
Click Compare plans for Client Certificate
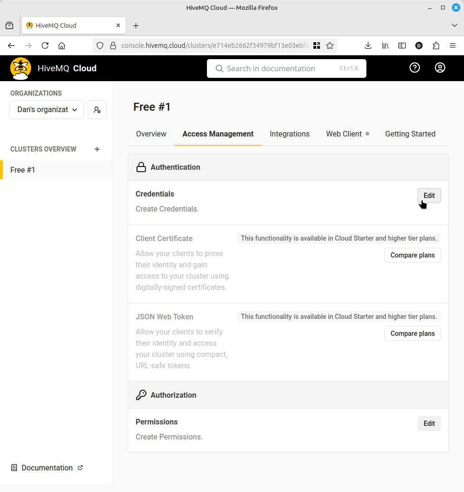[412, 255]
